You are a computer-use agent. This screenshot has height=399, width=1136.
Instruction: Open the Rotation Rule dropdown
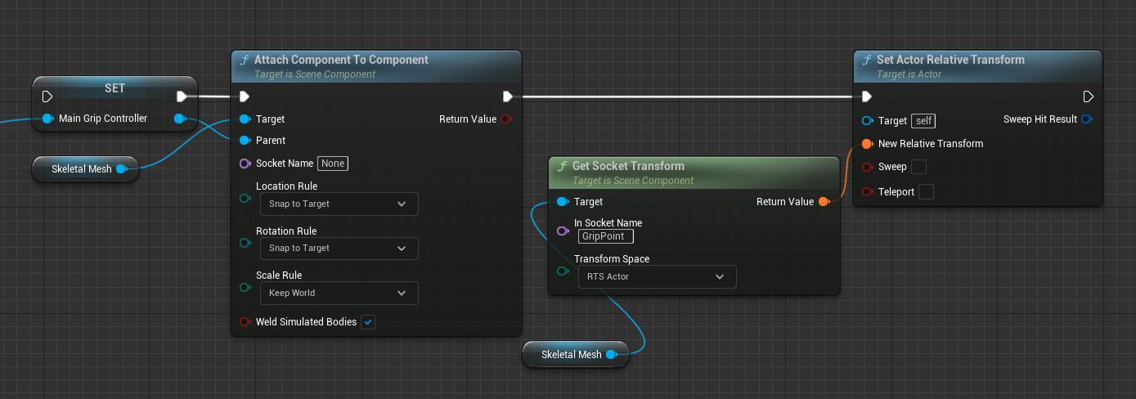tap(339, 248)
